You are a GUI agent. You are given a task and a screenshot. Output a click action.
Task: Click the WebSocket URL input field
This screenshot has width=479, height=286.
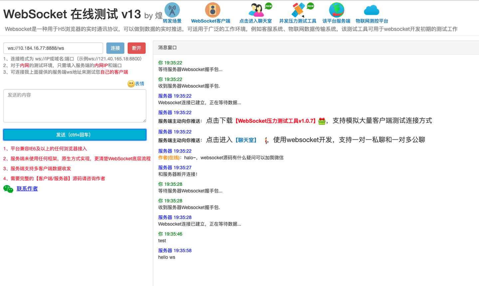pos(53,48)
